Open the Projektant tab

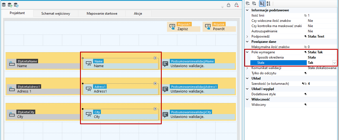coord(17,13)
